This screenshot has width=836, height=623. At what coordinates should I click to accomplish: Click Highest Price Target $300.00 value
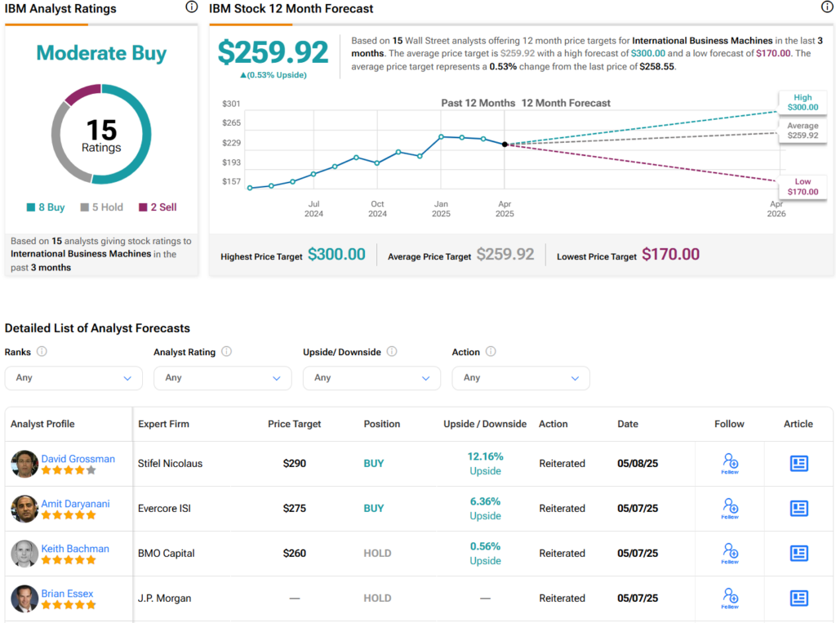(x=336, y=255)
